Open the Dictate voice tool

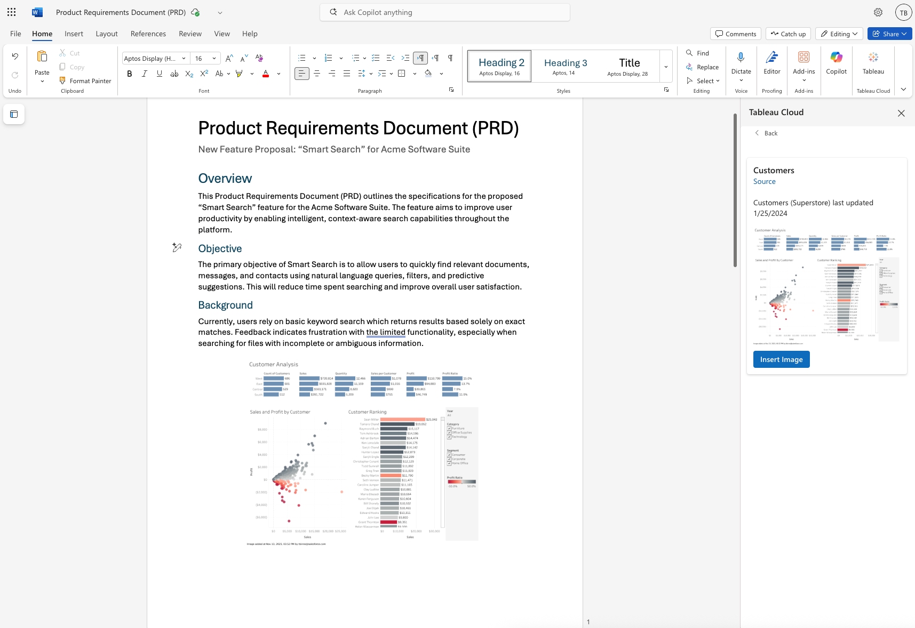741,63
